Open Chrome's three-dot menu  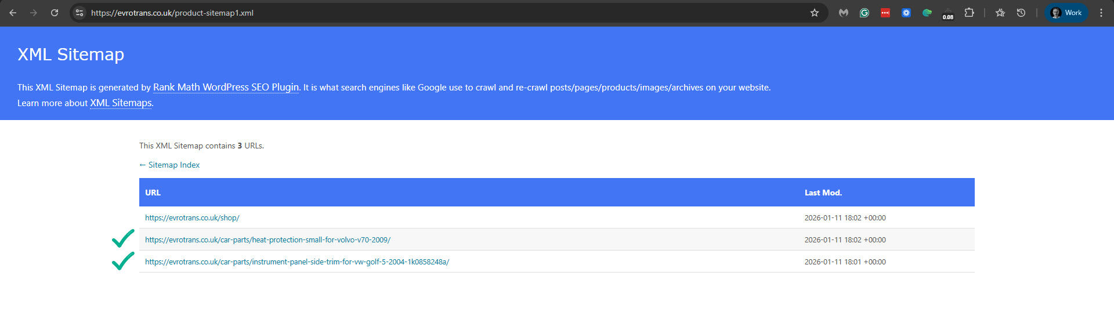point(1101,13)
